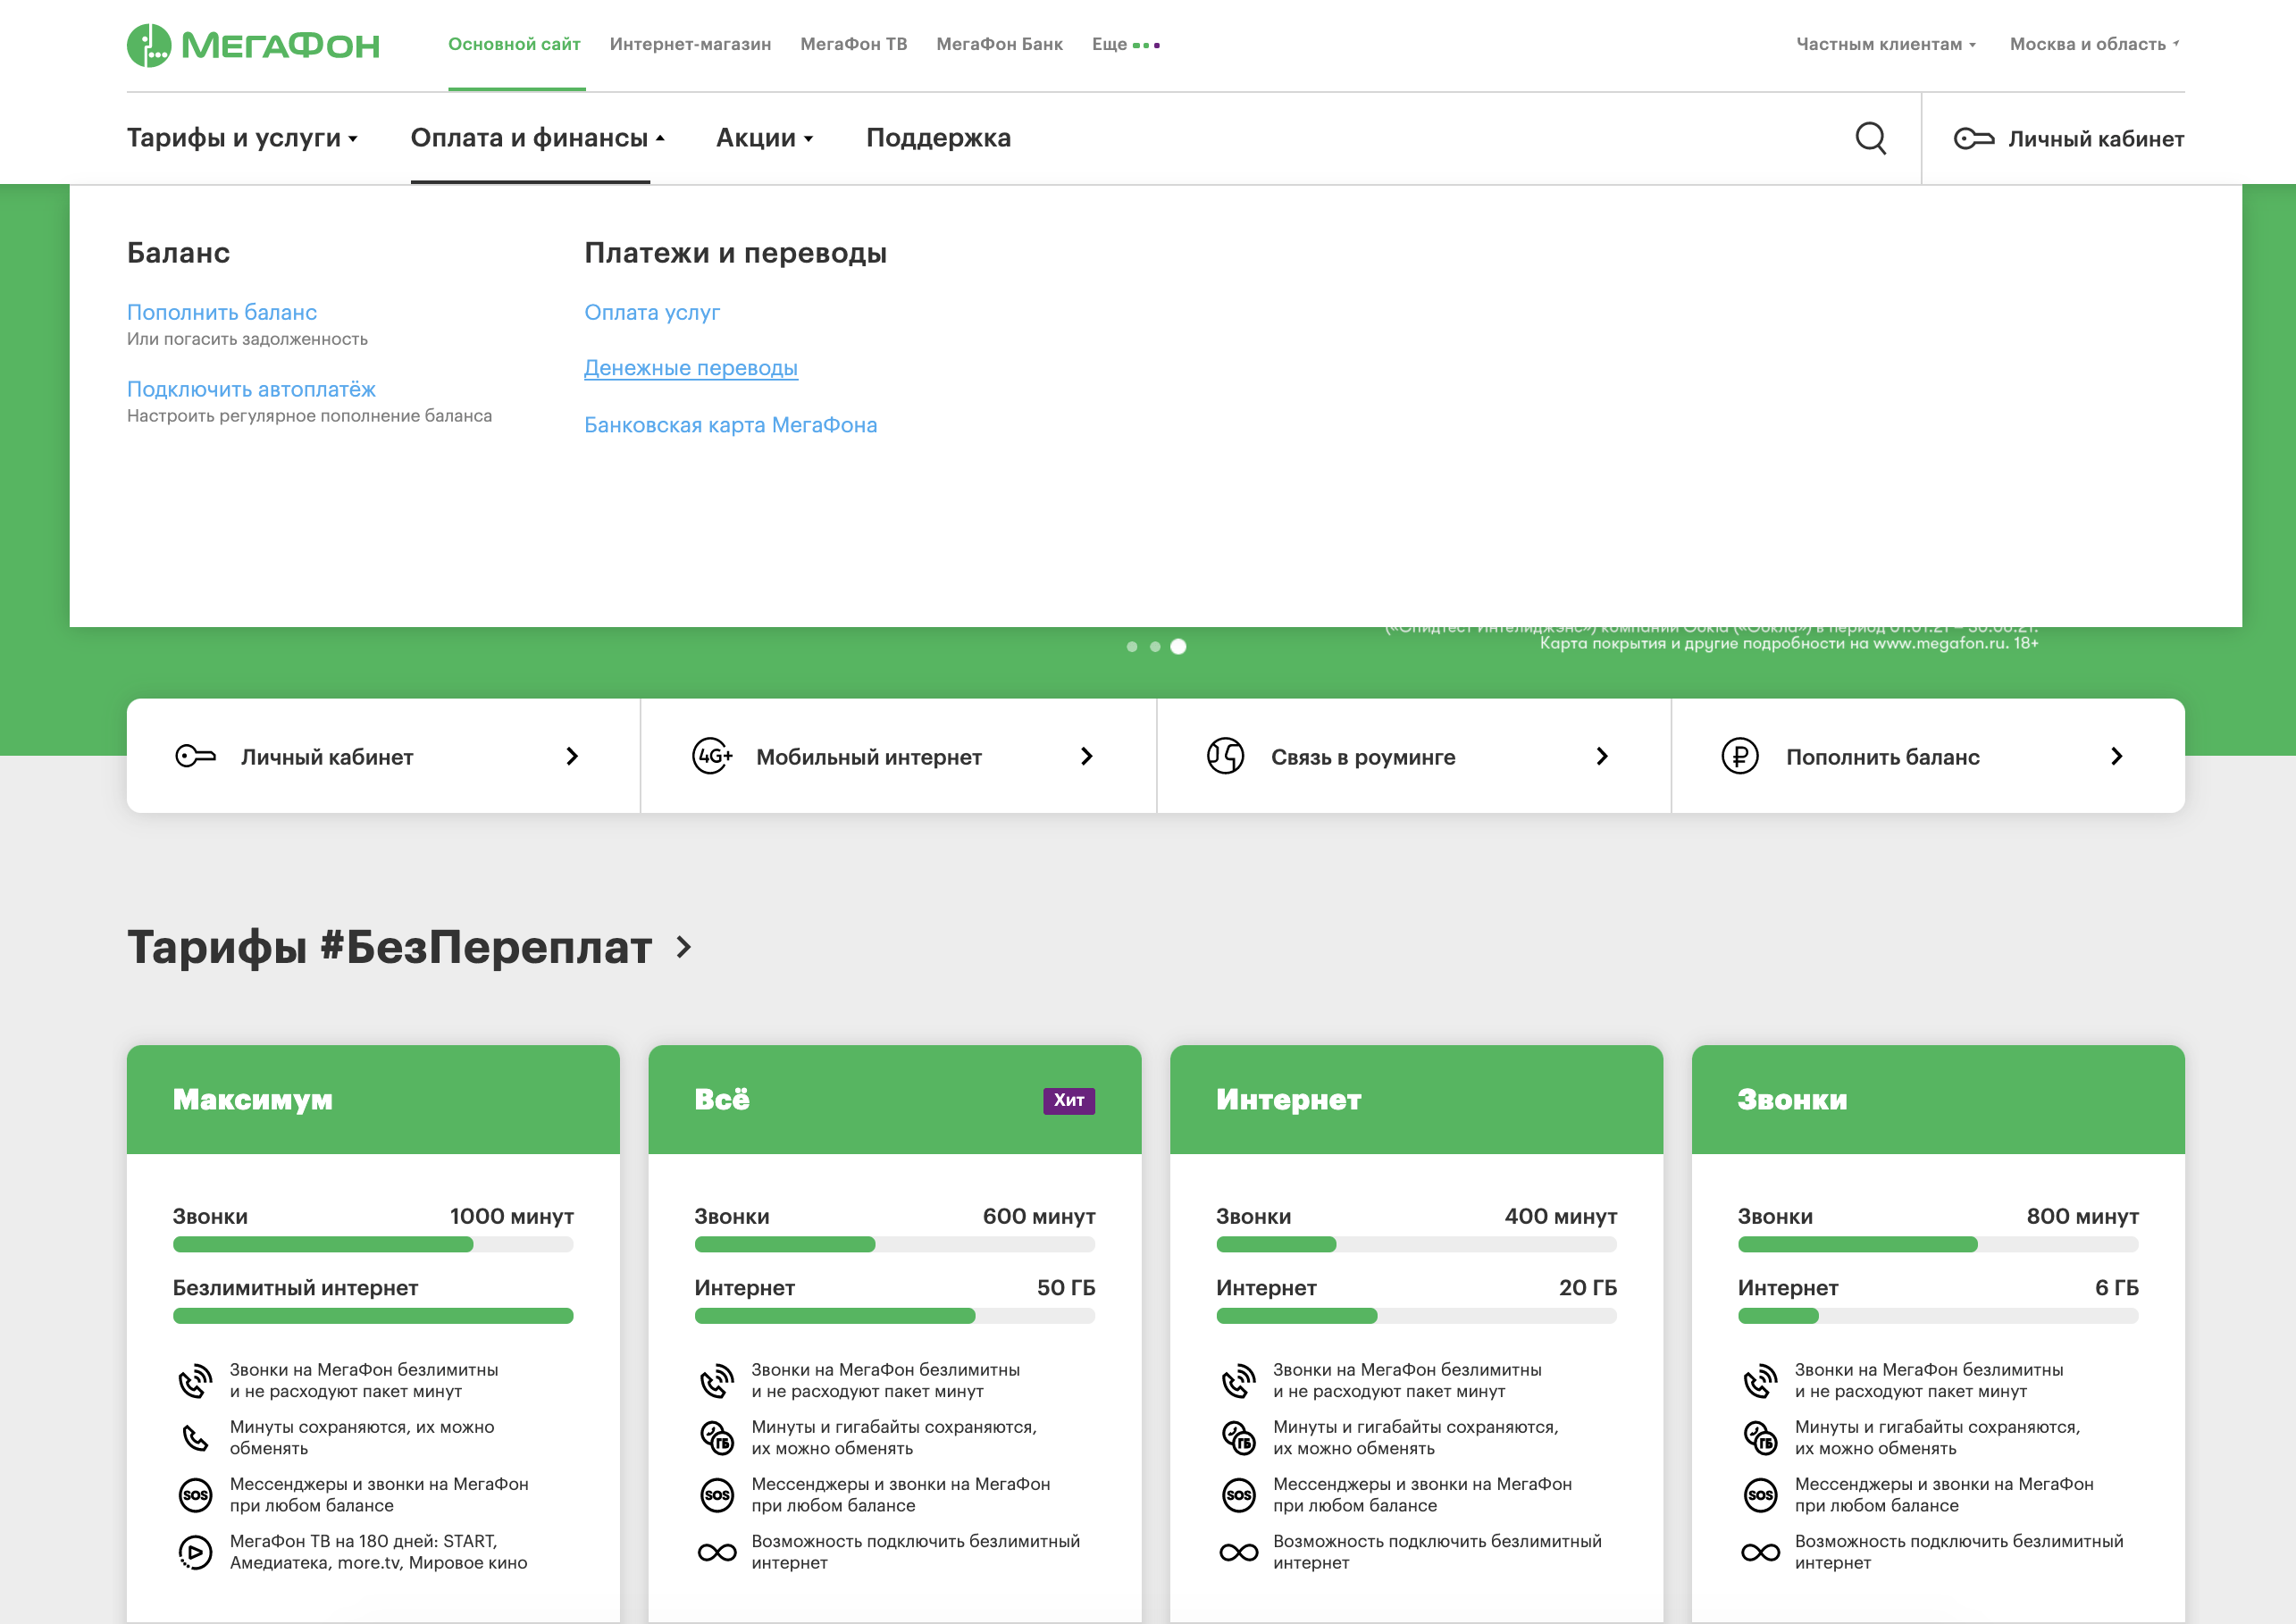Image resolution: width=2296 pixels, height=1624 pixels.
Task: Click key icon beside Личный кабинет header
Action: pyautogui.click(x=1973, y=139)
